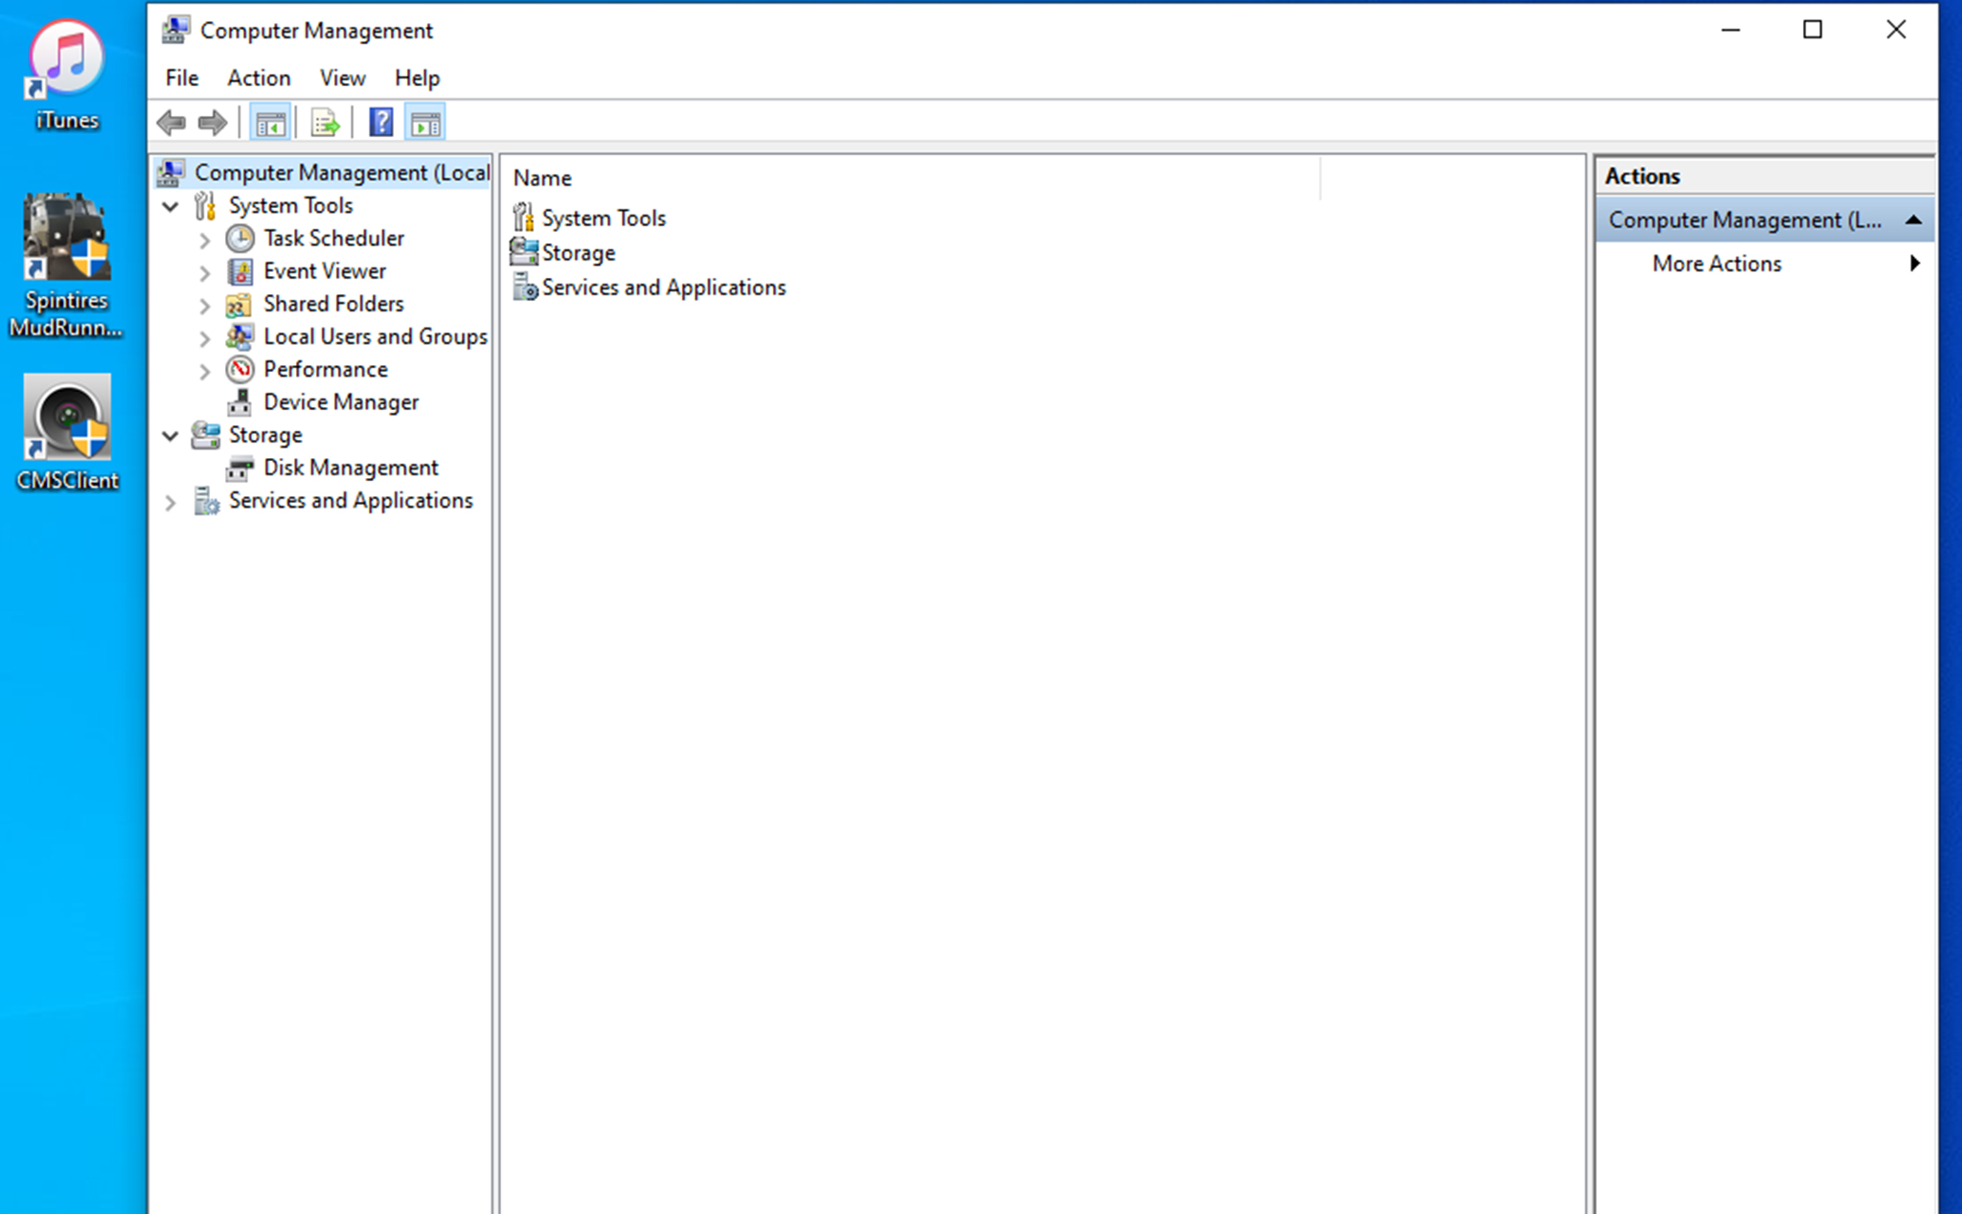The width and height of the screenshot is (1962, 1214).
Task: Click the Name column header
Action: coord(542,178)
